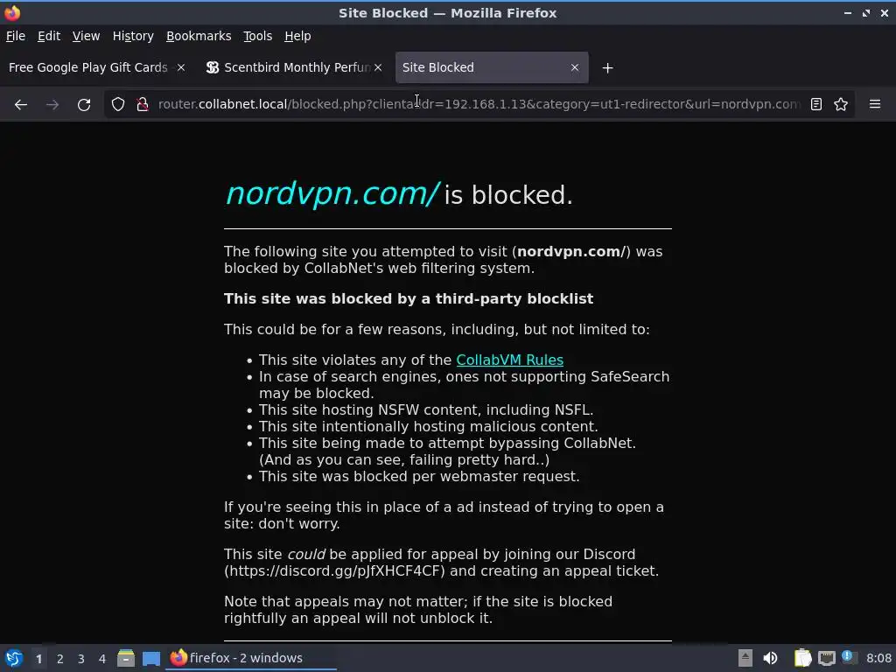Close the Free Google Play Gift Cards tab
This screenshot has width=896, height=672.
[180, 67]
